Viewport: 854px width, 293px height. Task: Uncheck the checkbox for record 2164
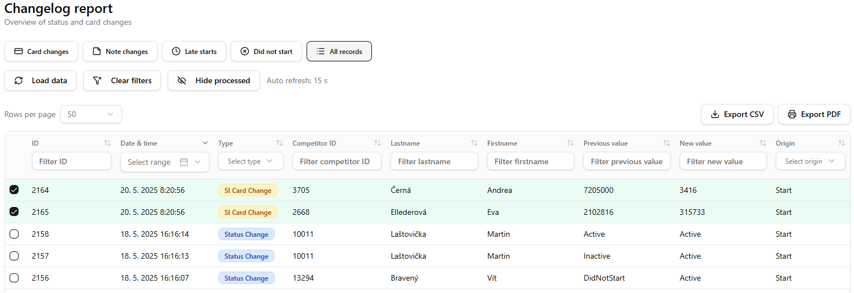coord(14,190)
